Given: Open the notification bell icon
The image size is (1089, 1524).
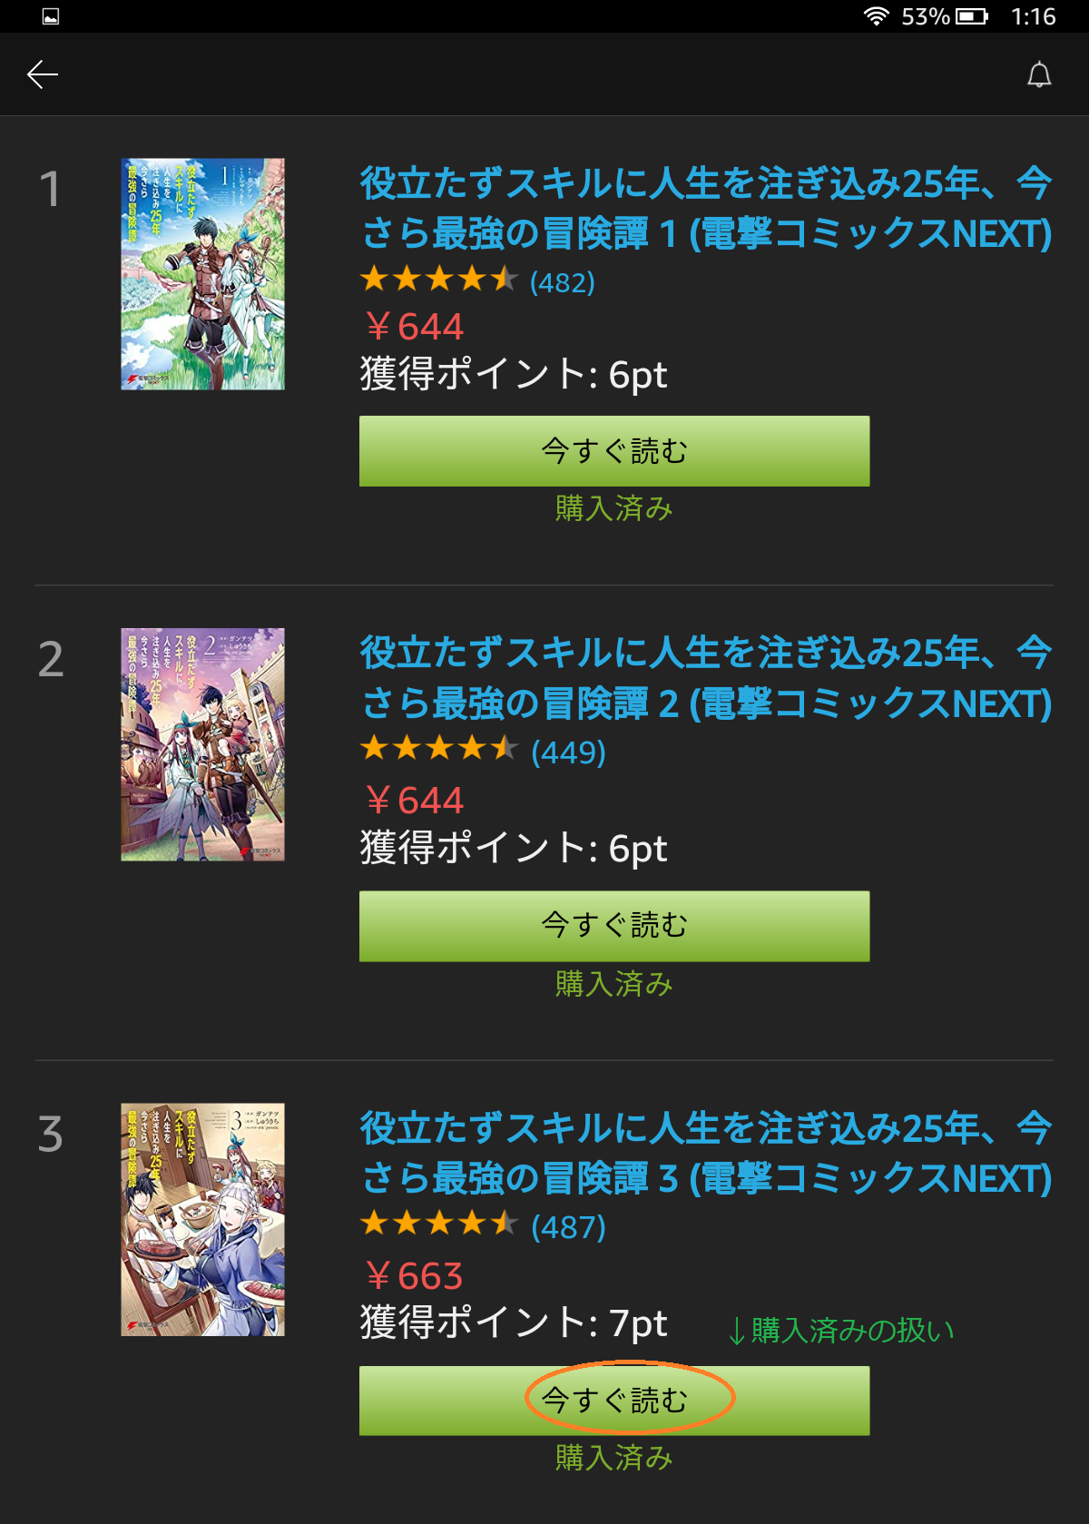Looking at the screenshot, I should coord(1039,74).
